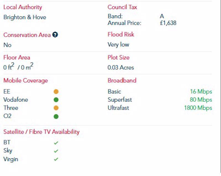221x176 pixels.
Task: Click the orange Three coverage dot
Action: (56, 108)
